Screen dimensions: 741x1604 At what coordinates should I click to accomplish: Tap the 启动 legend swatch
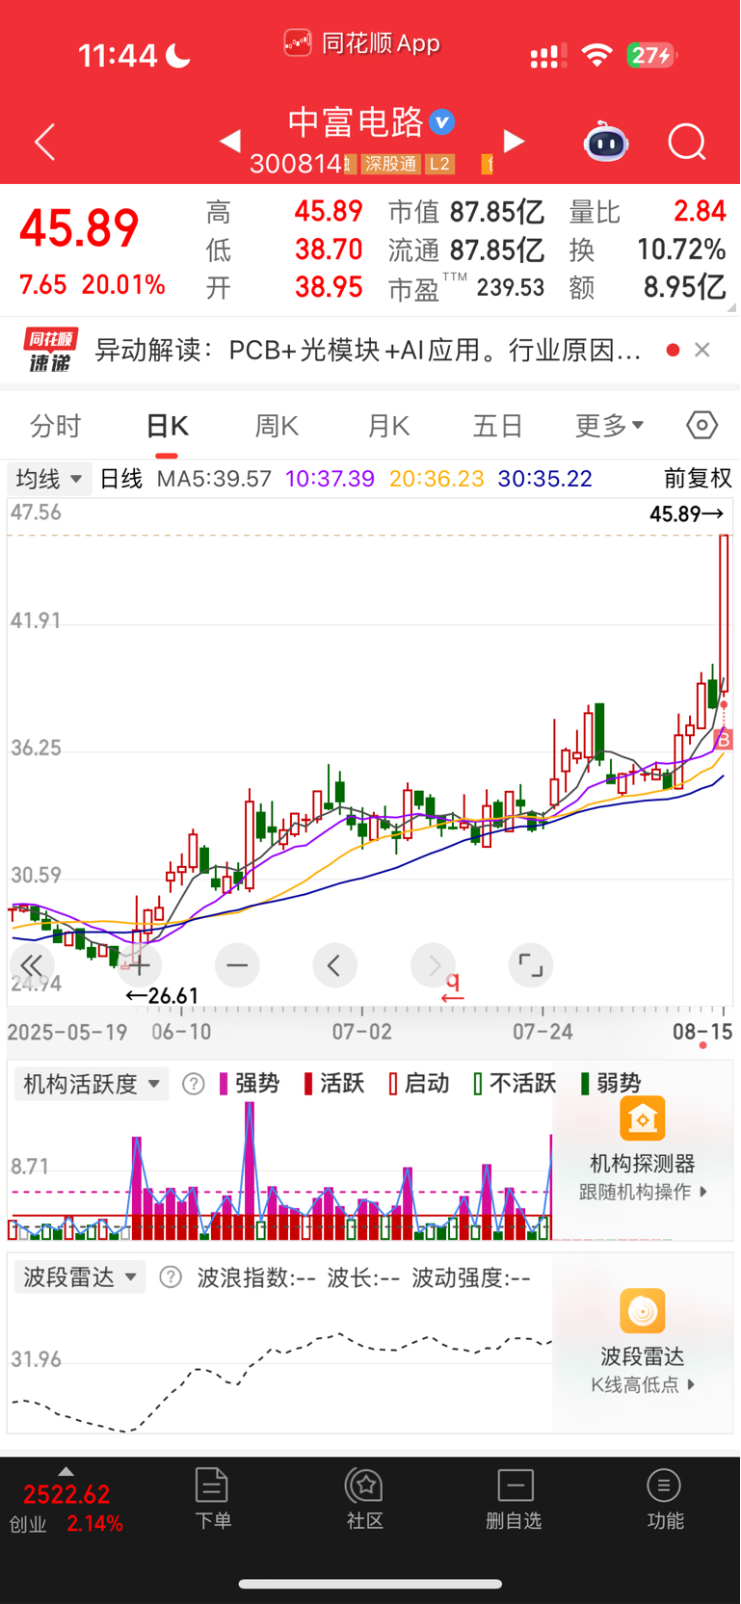(393, 1084)
